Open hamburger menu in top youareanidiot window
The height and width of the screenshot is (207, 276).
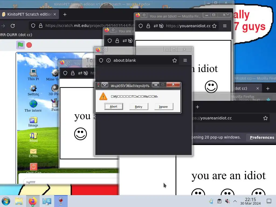[x=225, y=26]
